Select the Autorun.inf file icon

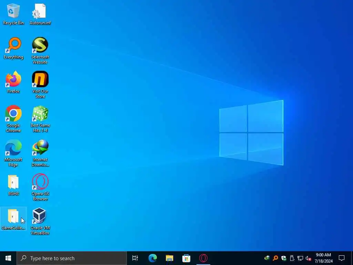click(40, 14)
